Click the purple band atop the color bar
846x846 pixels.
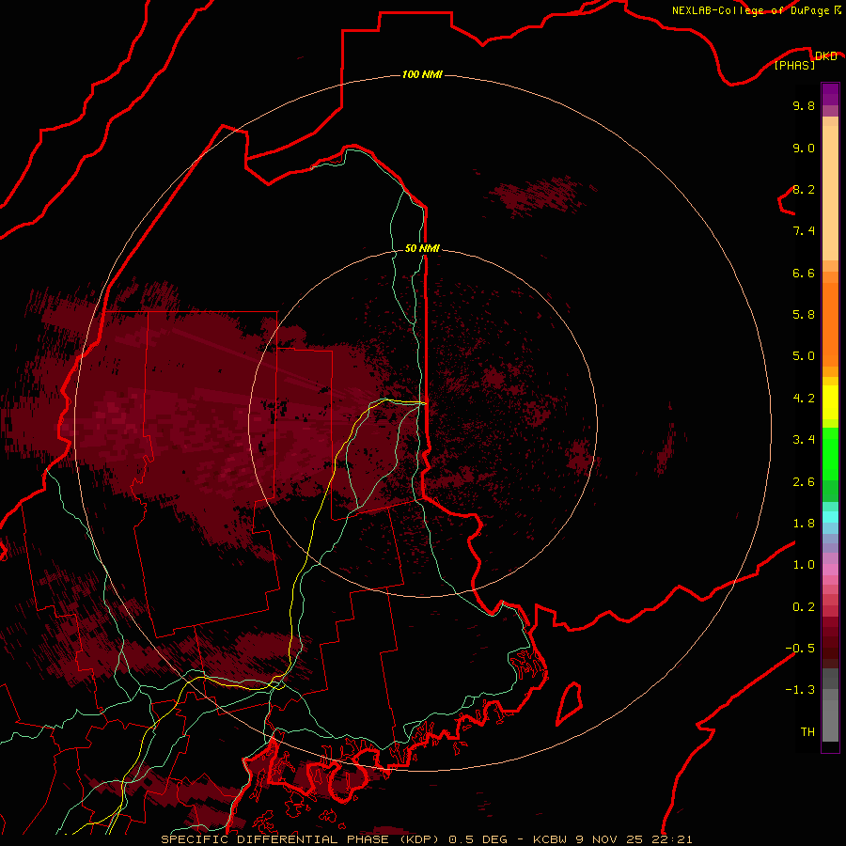point(830,94)
